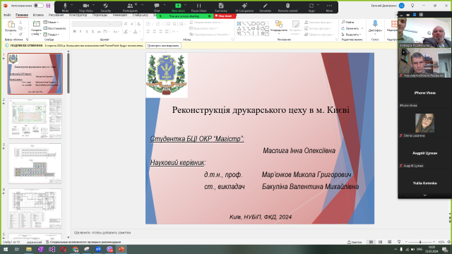Adjust the zoom level slider in status bar

[x=420, y=242]
